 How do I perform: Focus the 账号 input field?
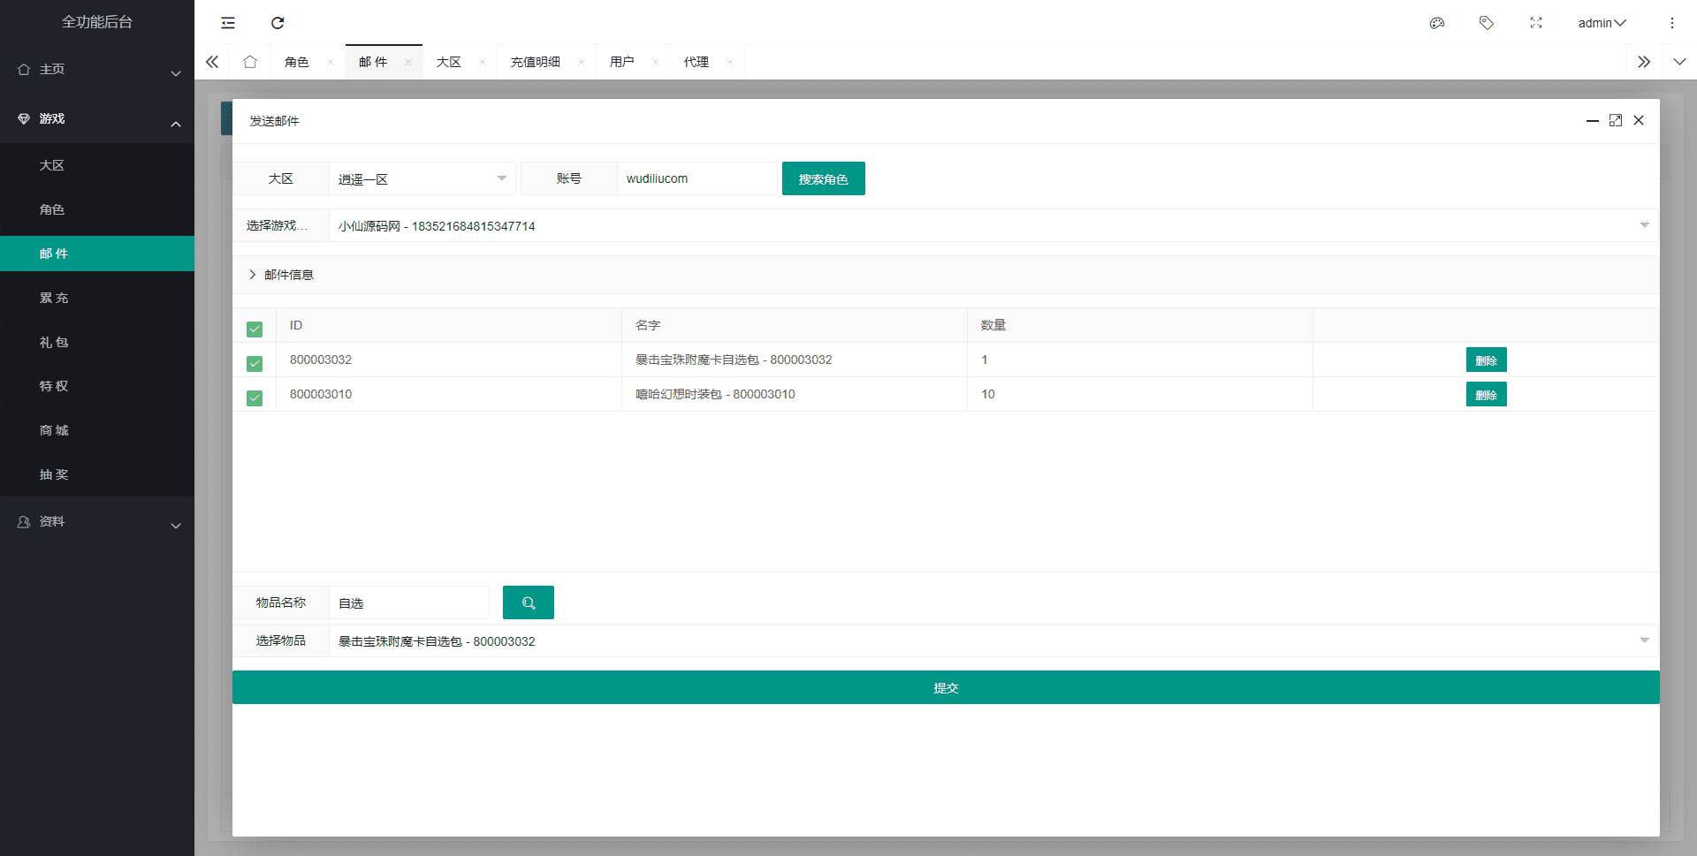tap(697, 178)
